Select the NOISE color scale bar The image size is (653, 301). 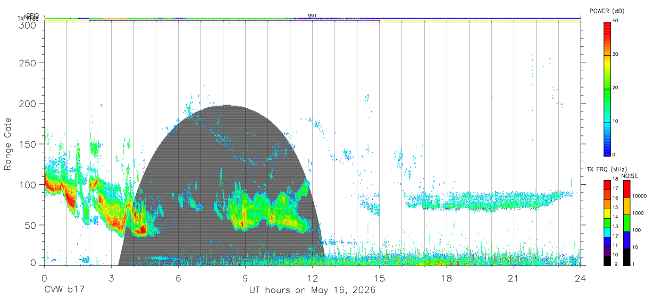click(626, 222)
